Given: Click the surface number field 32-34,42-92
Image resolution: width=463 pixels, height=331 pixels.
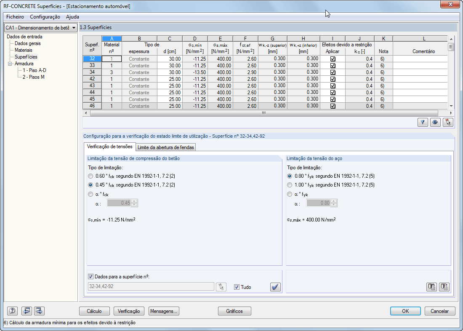Looking at the screenshot, I should [x=151, y=287].
